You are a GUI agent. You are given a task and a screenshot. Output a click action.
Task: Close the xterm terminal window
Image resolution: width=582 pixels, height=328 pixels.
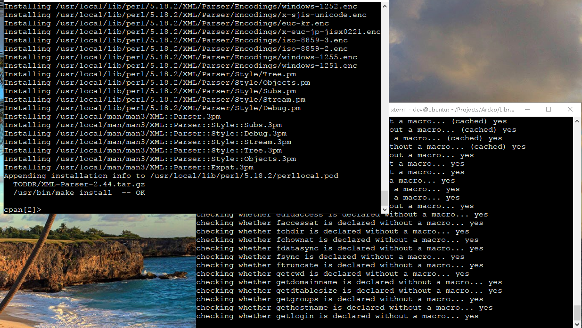pyautogui.click(x=570, y=109)
